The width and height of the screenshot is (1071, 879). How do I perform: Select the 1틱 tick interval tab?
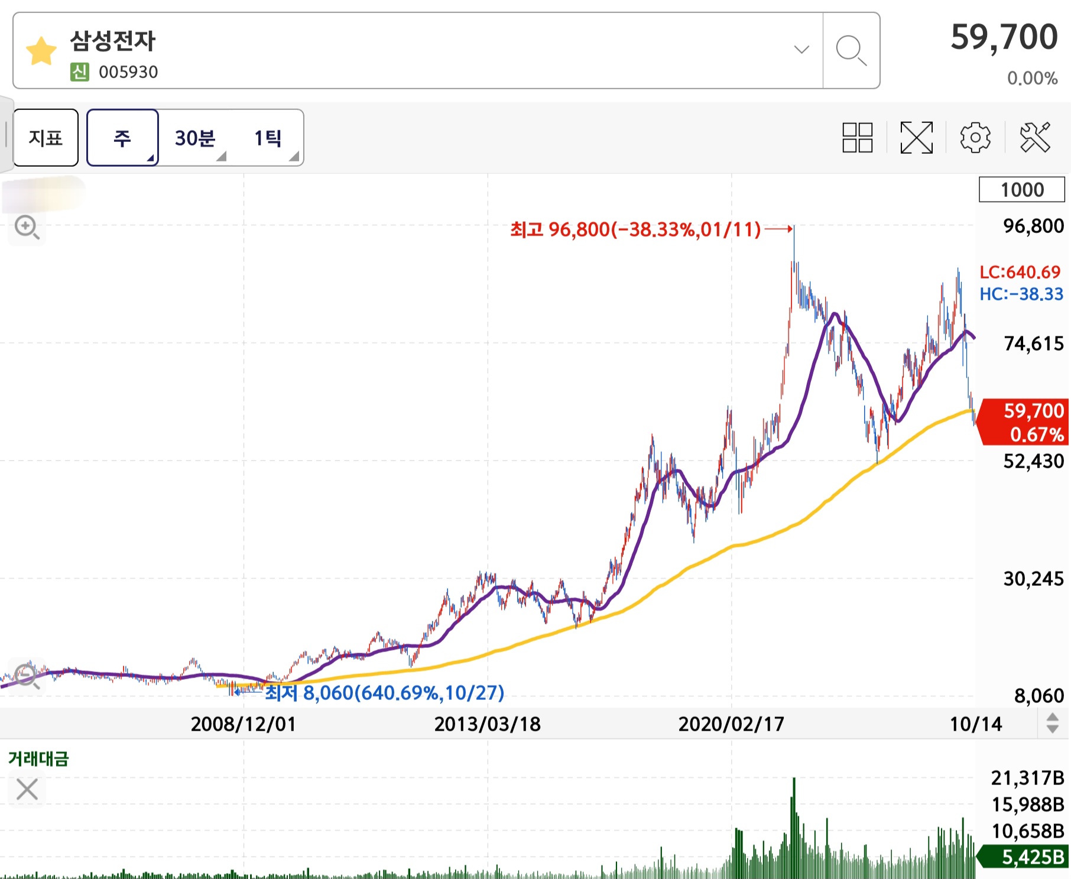268,138
